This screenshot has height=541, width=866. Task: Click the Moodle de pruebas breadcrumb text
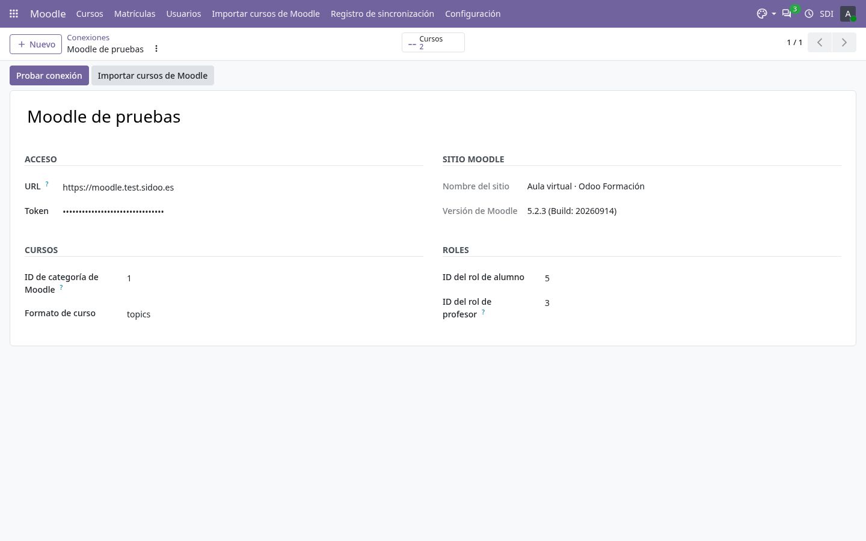click(x=105, y=49)
